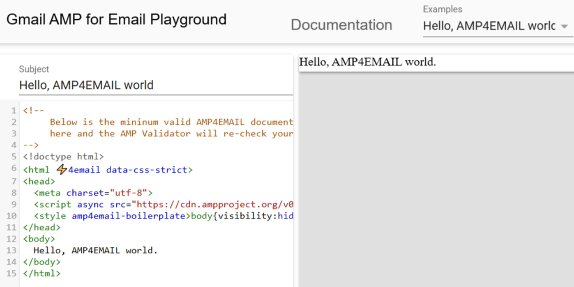Click the style amp4email-boilerplate line

164,216
